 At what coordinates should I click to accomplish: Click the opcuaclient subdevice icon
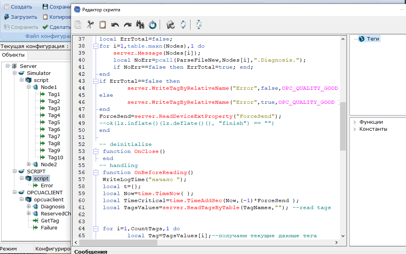(x=28, y=200)
